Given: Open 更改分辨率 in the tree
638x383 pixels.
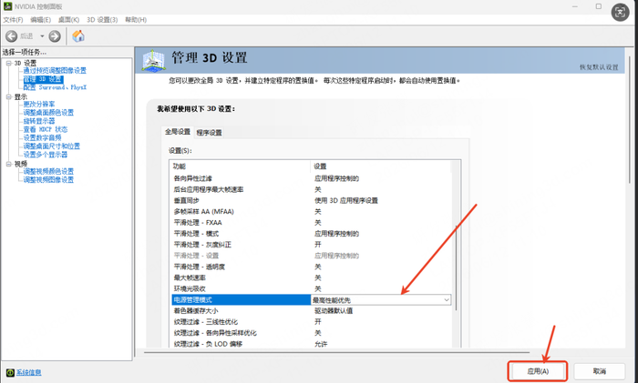Looking at the screenshot, I should (38, 104).
